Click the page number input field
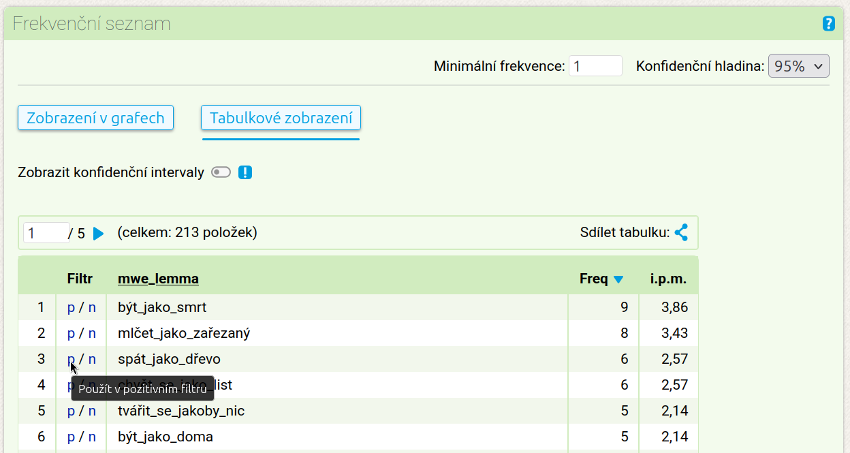 [46, 233]
